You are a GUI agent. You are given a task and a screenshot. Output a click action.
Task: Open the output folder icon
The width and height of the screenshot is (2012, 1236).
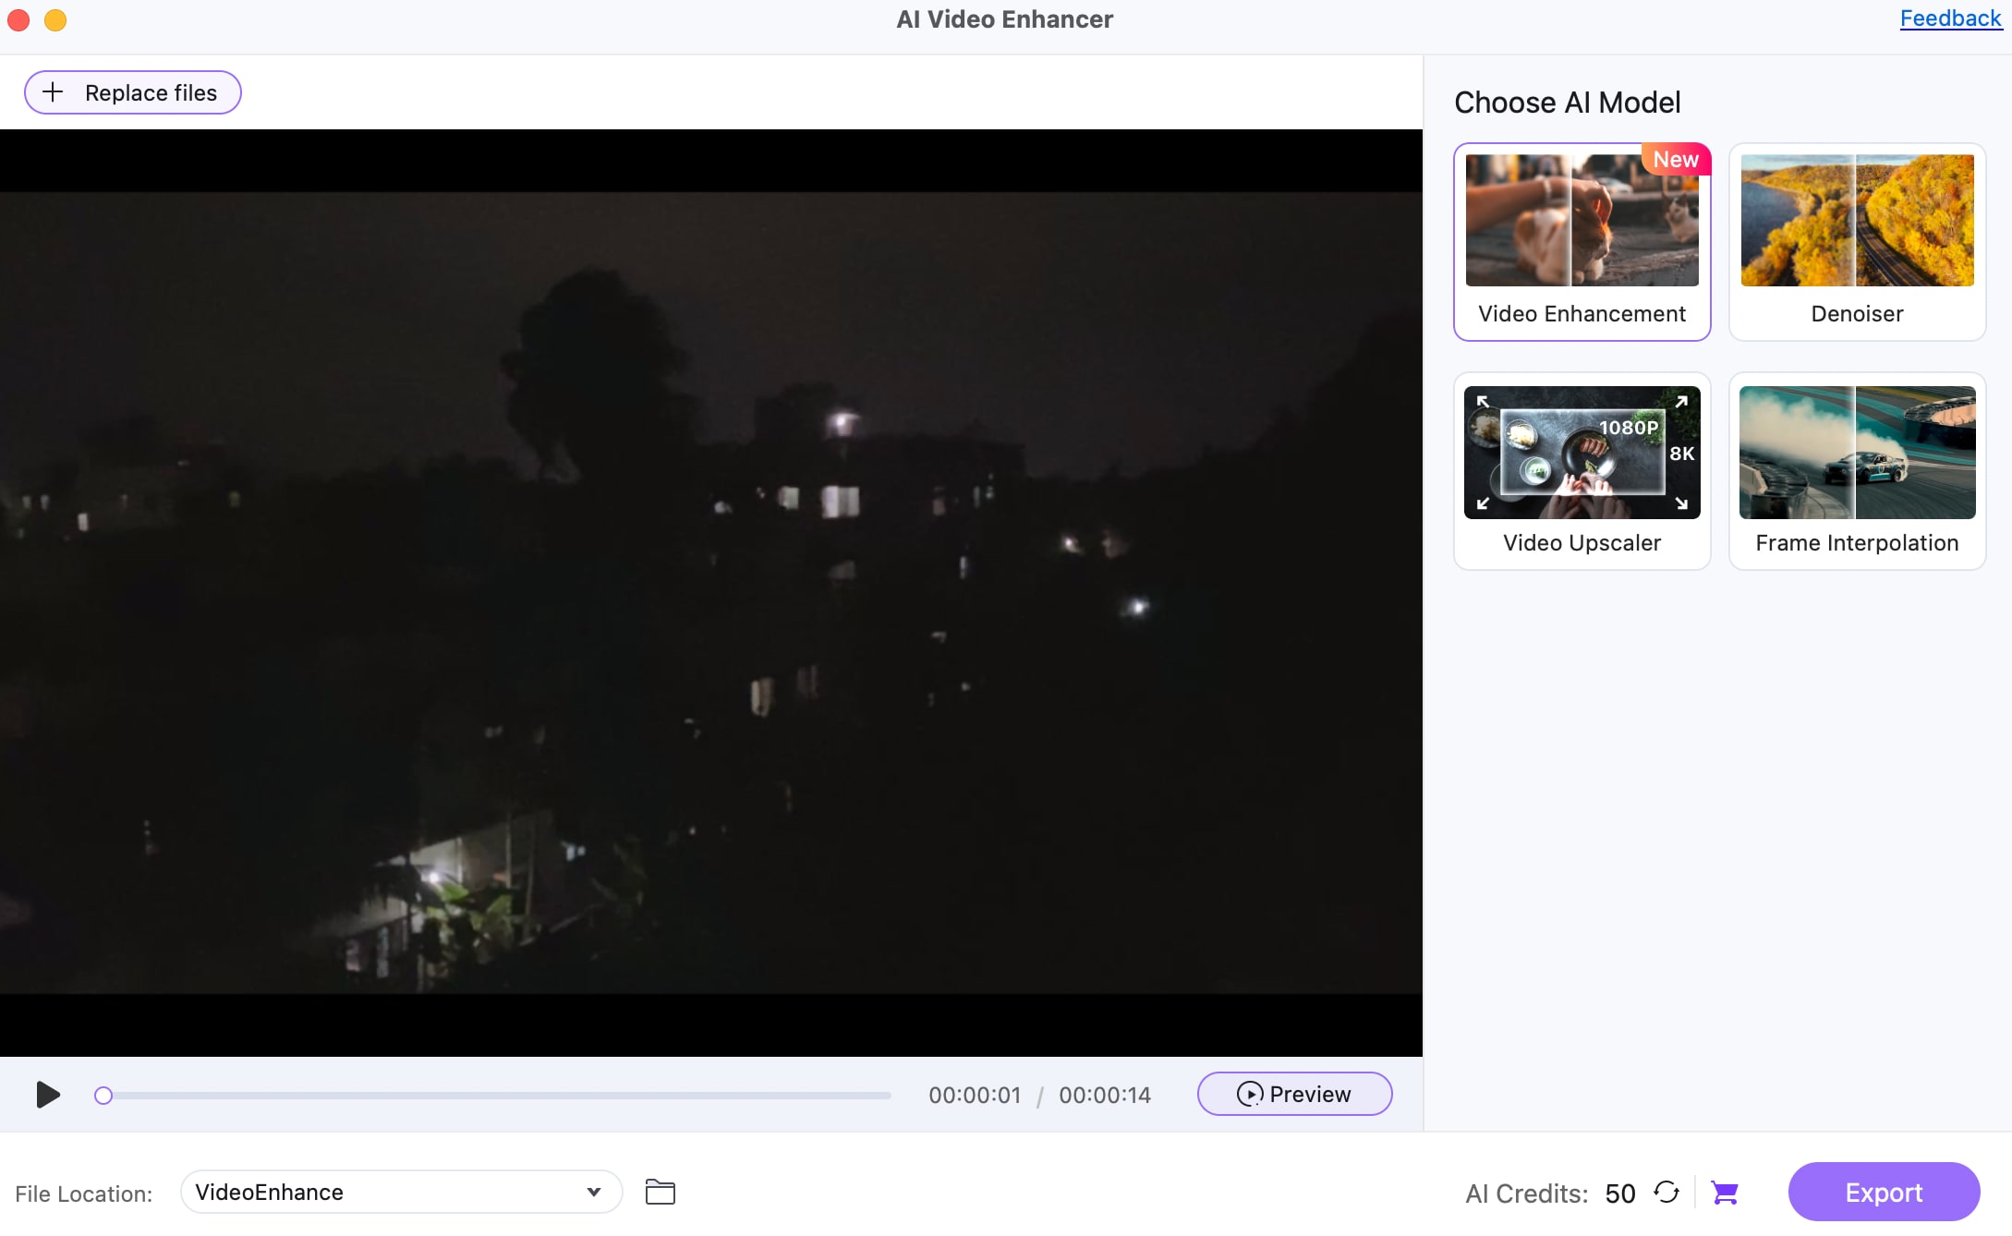tap(660, 1192)
